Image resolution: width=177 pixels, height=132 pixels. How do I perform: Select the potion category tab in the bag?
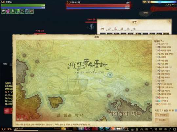coord(115,29)
